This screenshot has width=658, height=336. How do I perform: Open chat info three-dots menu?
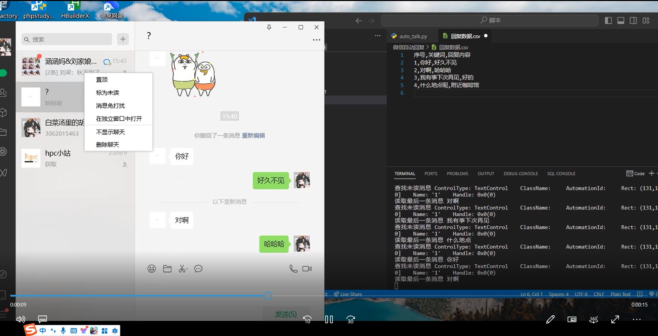point(316,40)
